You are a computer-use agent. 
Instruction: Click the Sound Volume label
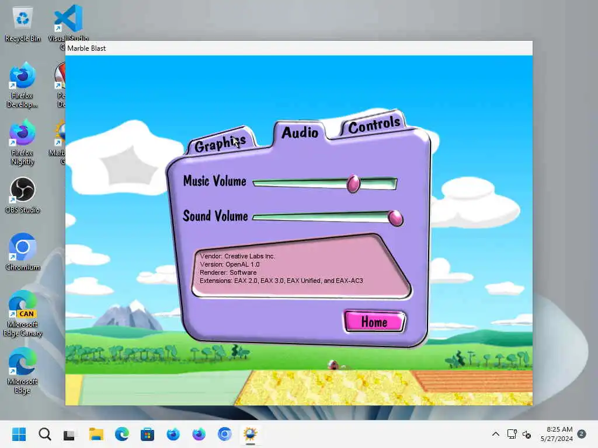point(215,216)
